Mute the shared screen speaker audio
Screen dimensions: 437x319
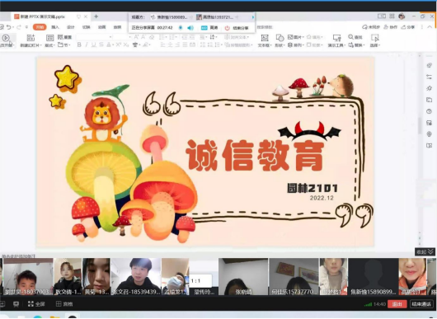click(190, 27)
